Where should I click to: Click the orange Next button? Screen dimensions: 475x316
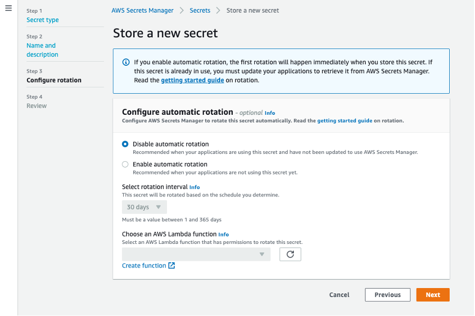coord(432,295)
